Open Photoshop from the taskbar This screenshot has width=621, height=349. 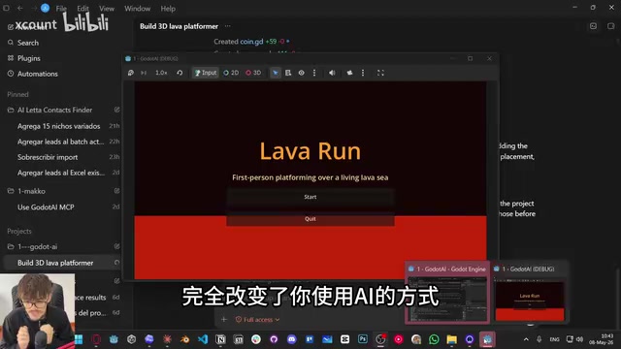click(x=363, y=339)
